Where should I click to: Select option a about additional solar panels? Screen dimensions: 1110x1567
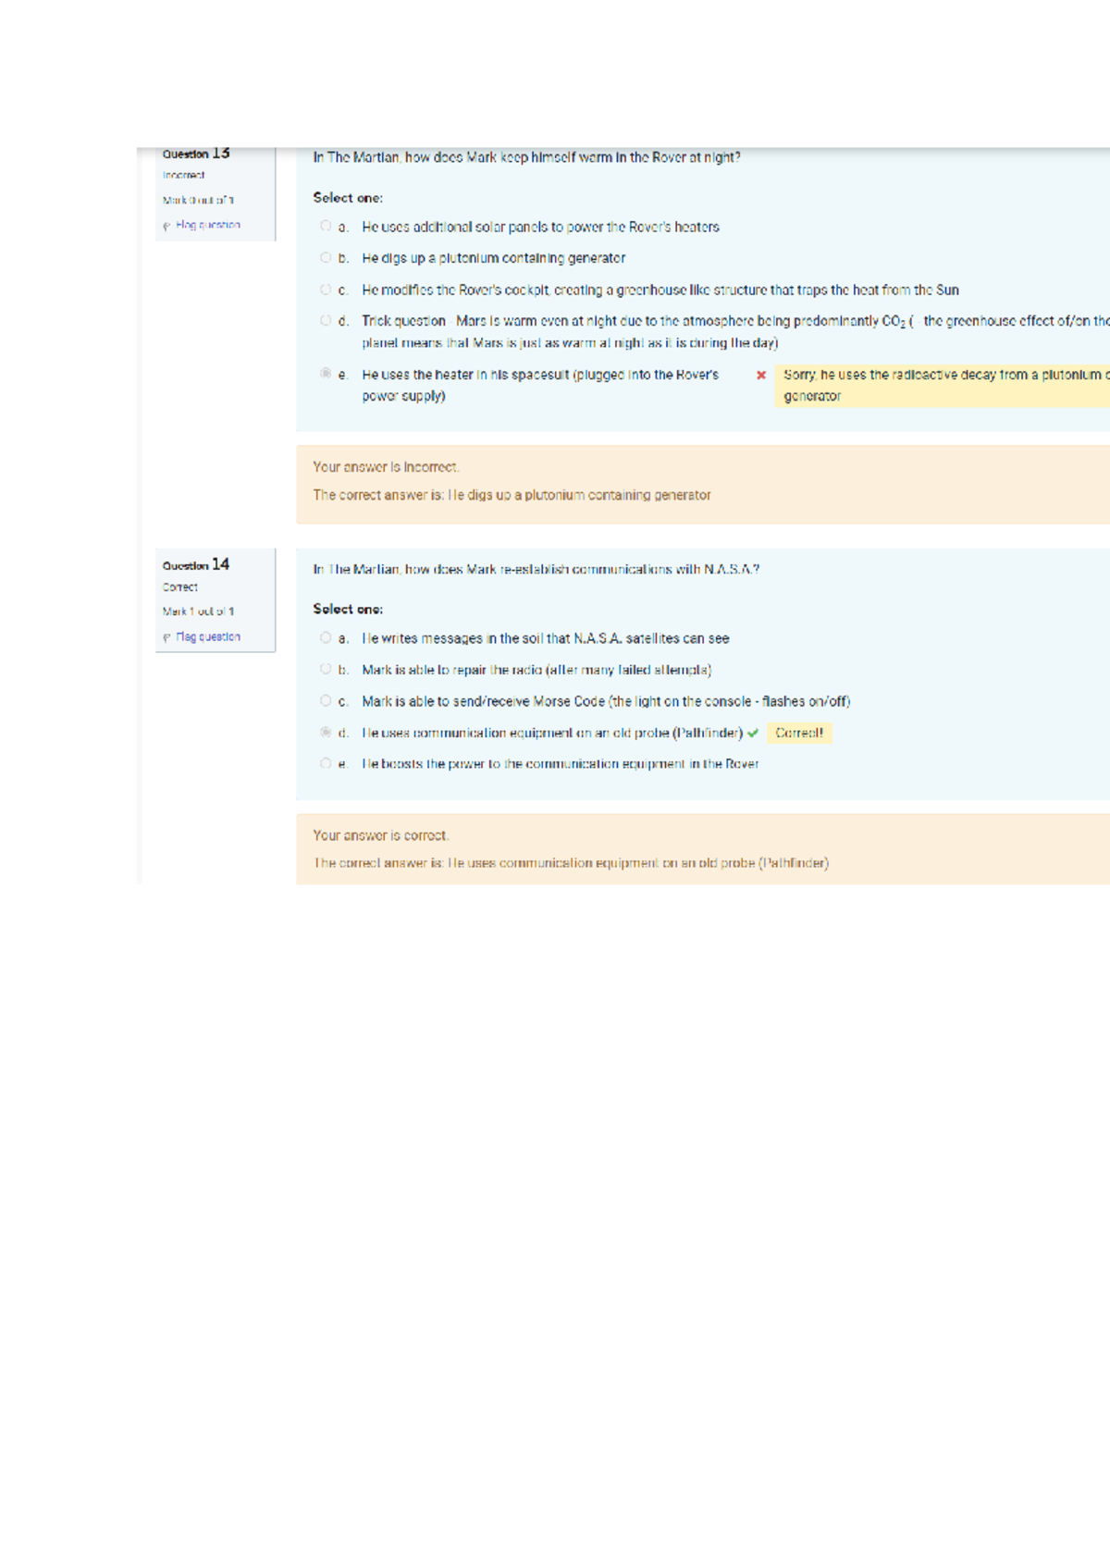[x=326, y=226]
